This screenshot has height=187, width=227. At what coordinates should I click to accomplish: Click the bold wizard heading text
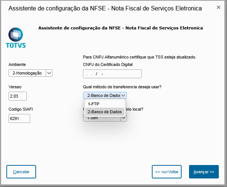120,28
